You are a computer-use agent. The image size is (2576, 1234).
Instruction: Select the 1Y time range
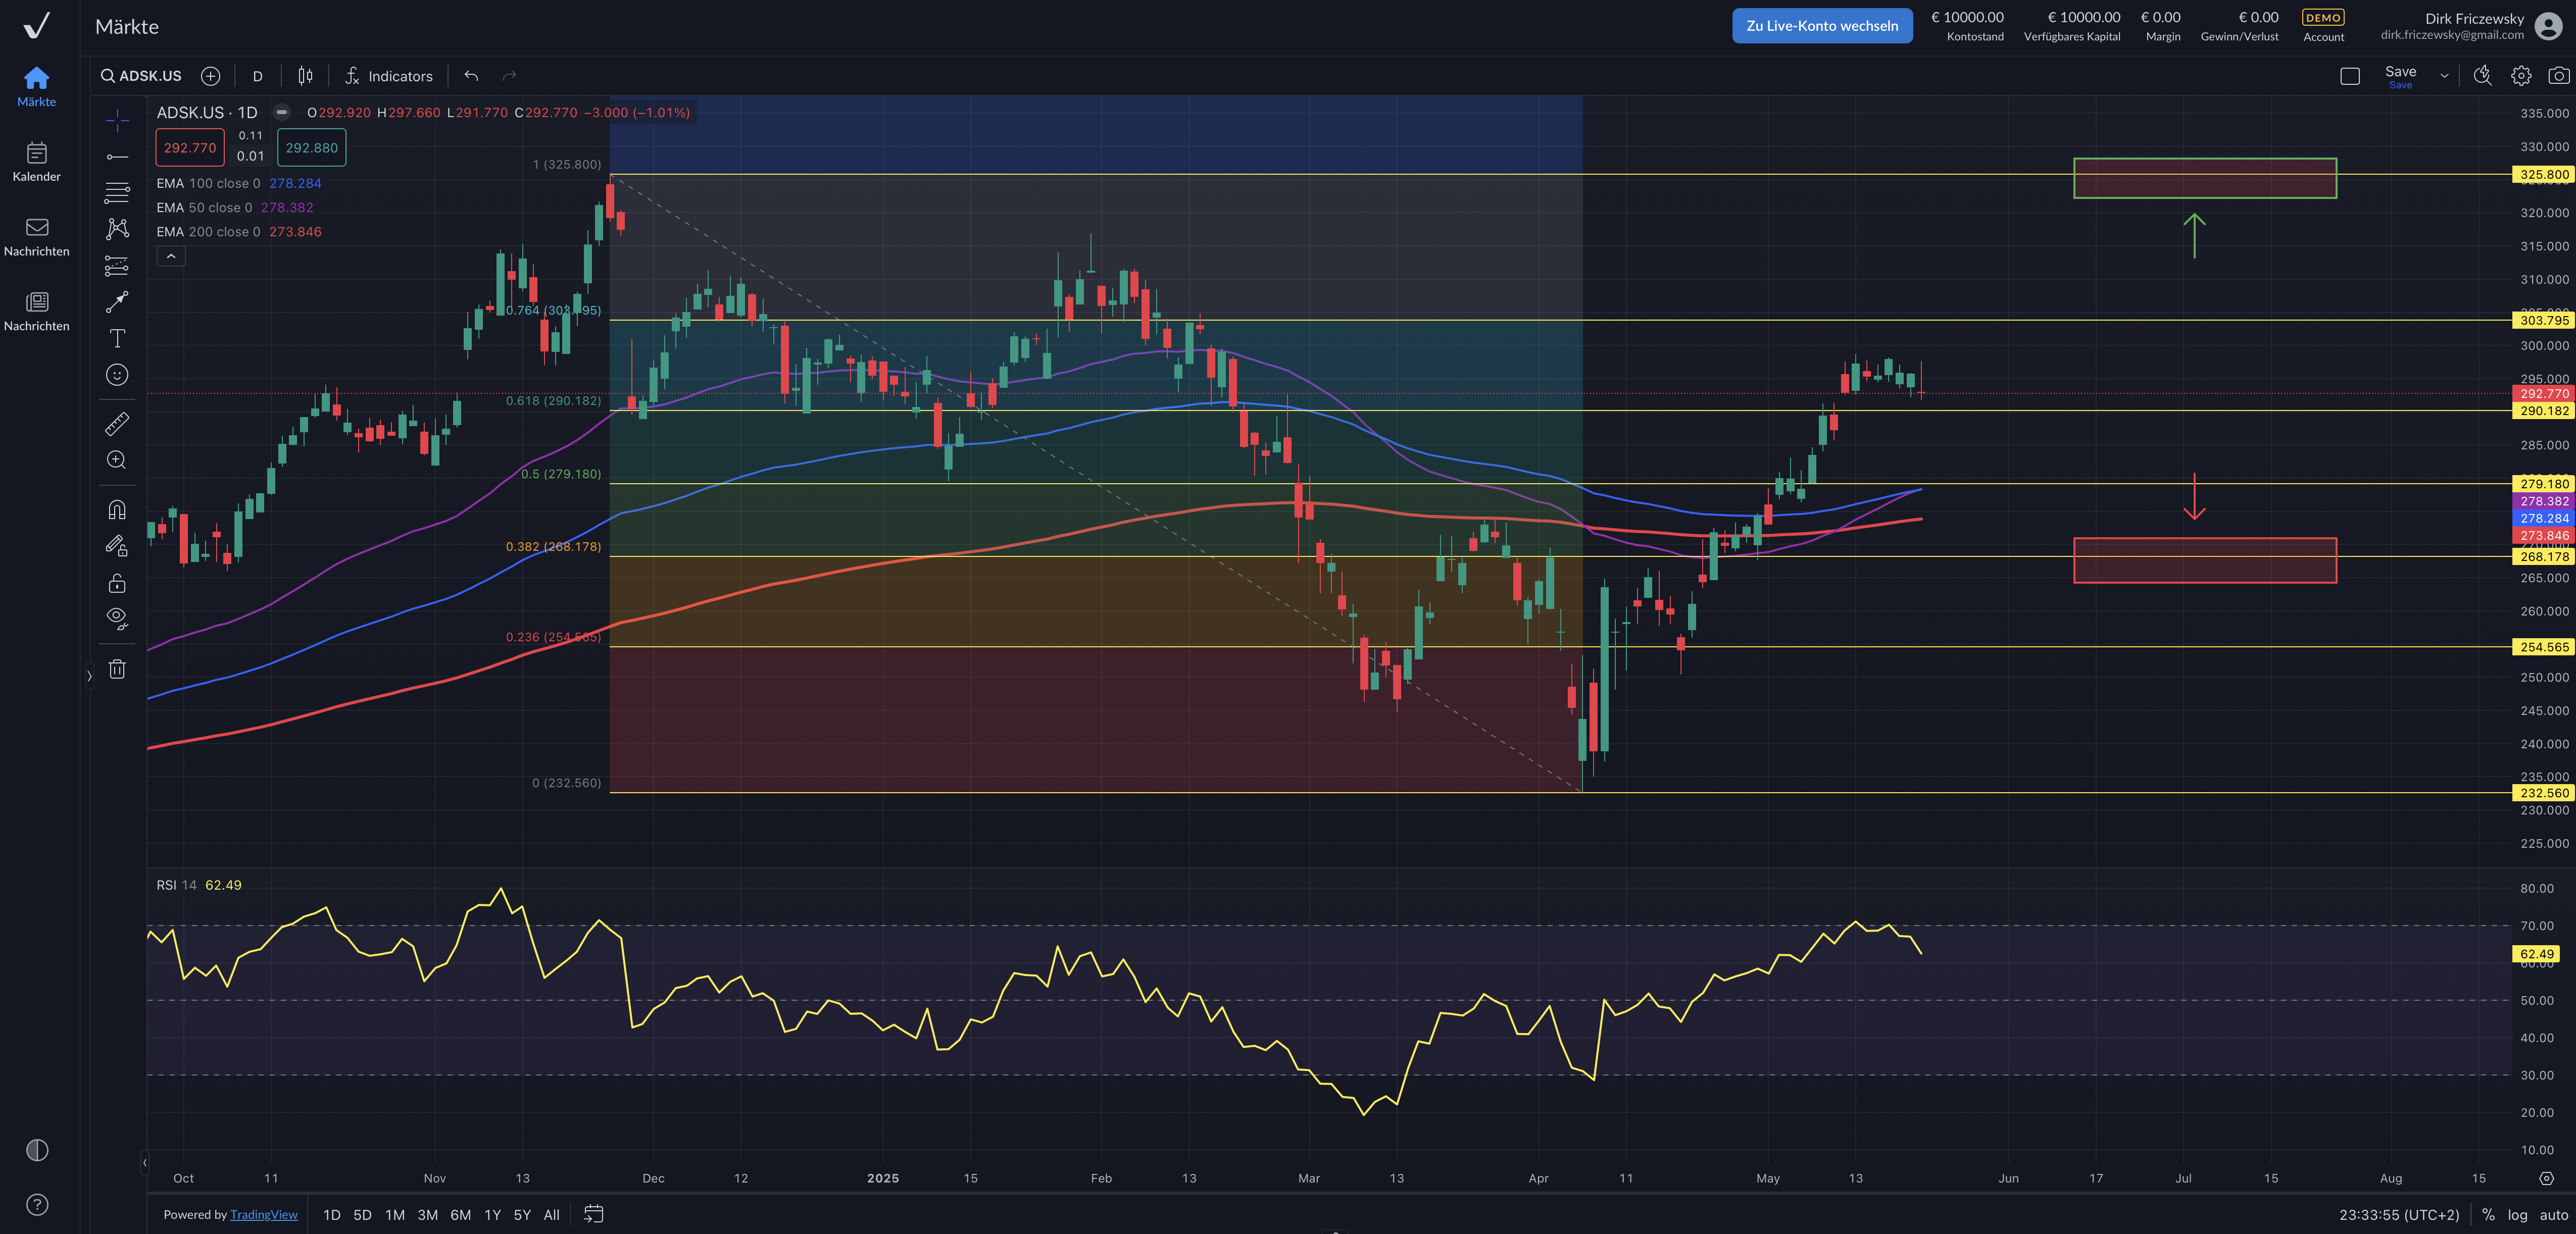tap(492, 1215)
